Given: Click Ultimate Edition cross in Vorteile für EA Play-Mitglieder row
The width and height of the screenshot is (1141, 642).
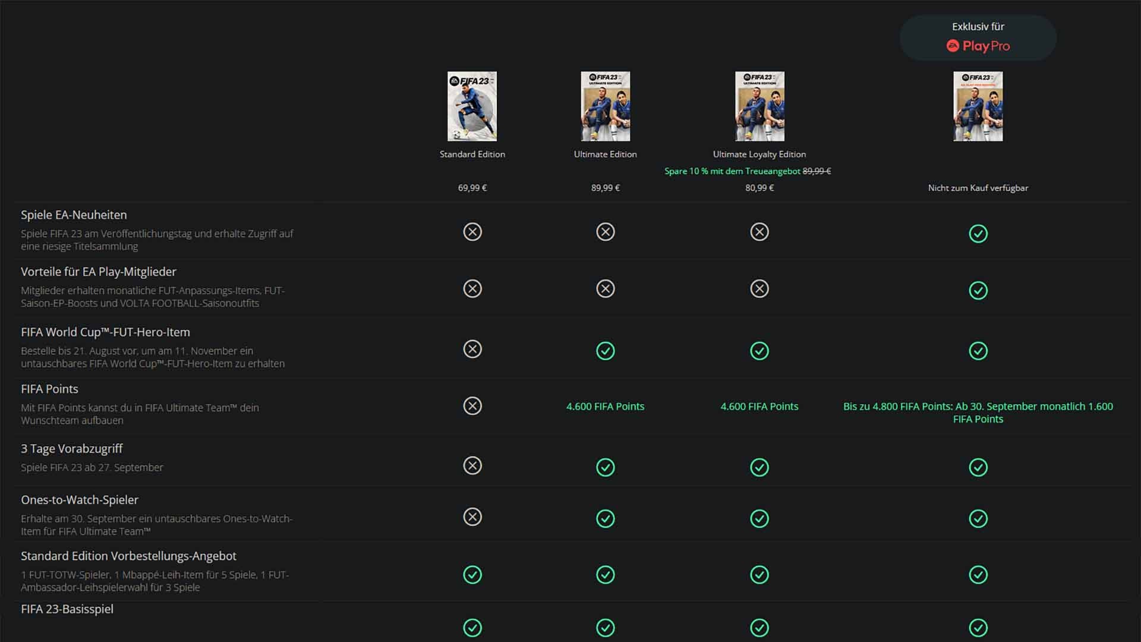Looking at the screenshot, I should [606, 289].
